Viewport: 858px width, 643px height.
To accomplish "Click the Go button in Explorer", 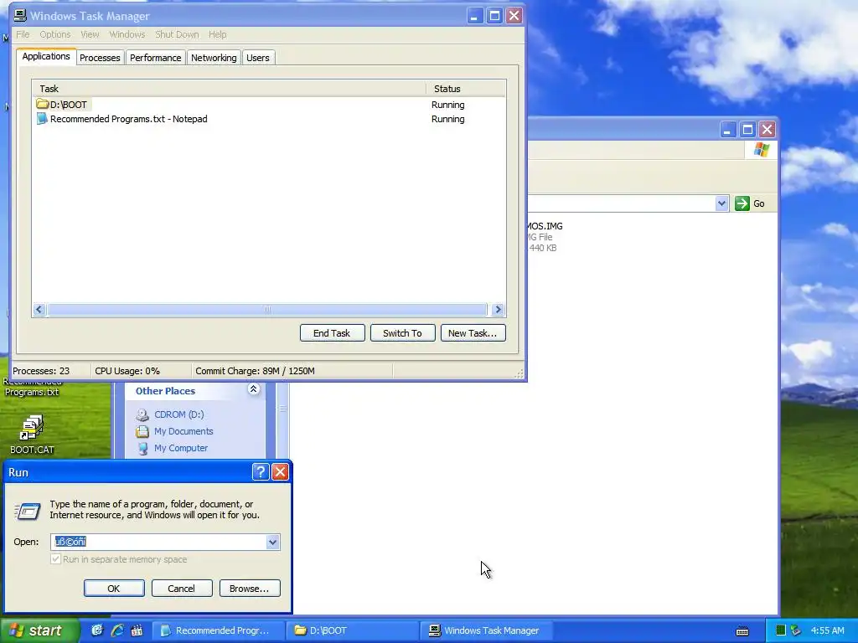I will (750, 203).
